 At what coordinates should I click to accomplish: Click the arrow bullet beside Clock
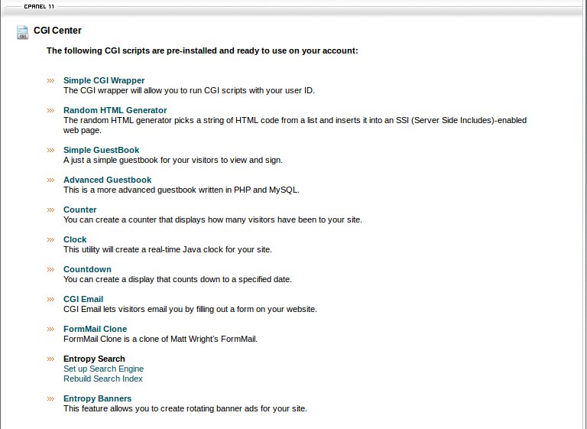point(50,239)
